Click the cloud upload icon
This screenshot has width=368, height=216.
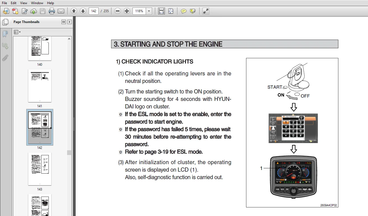tap(34, 11)
